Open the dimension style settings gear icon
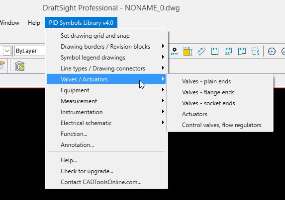This screenshot has height=200, width=285. 175,51
